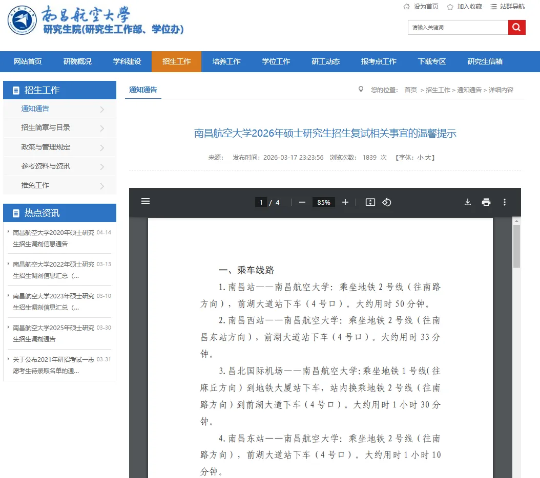Zoom out the PDF with minus button
The height and width of the screenshot is (478, 540).
point(302,202)
